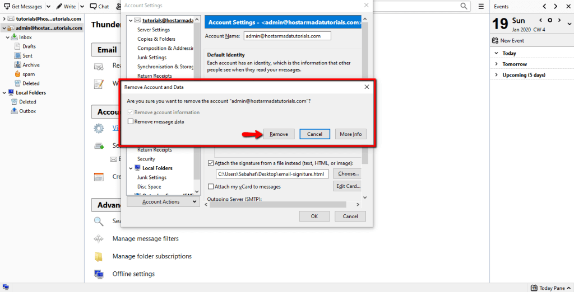
Task: Open the Thunderbird hamburger menu
Action: coord(481,6)
